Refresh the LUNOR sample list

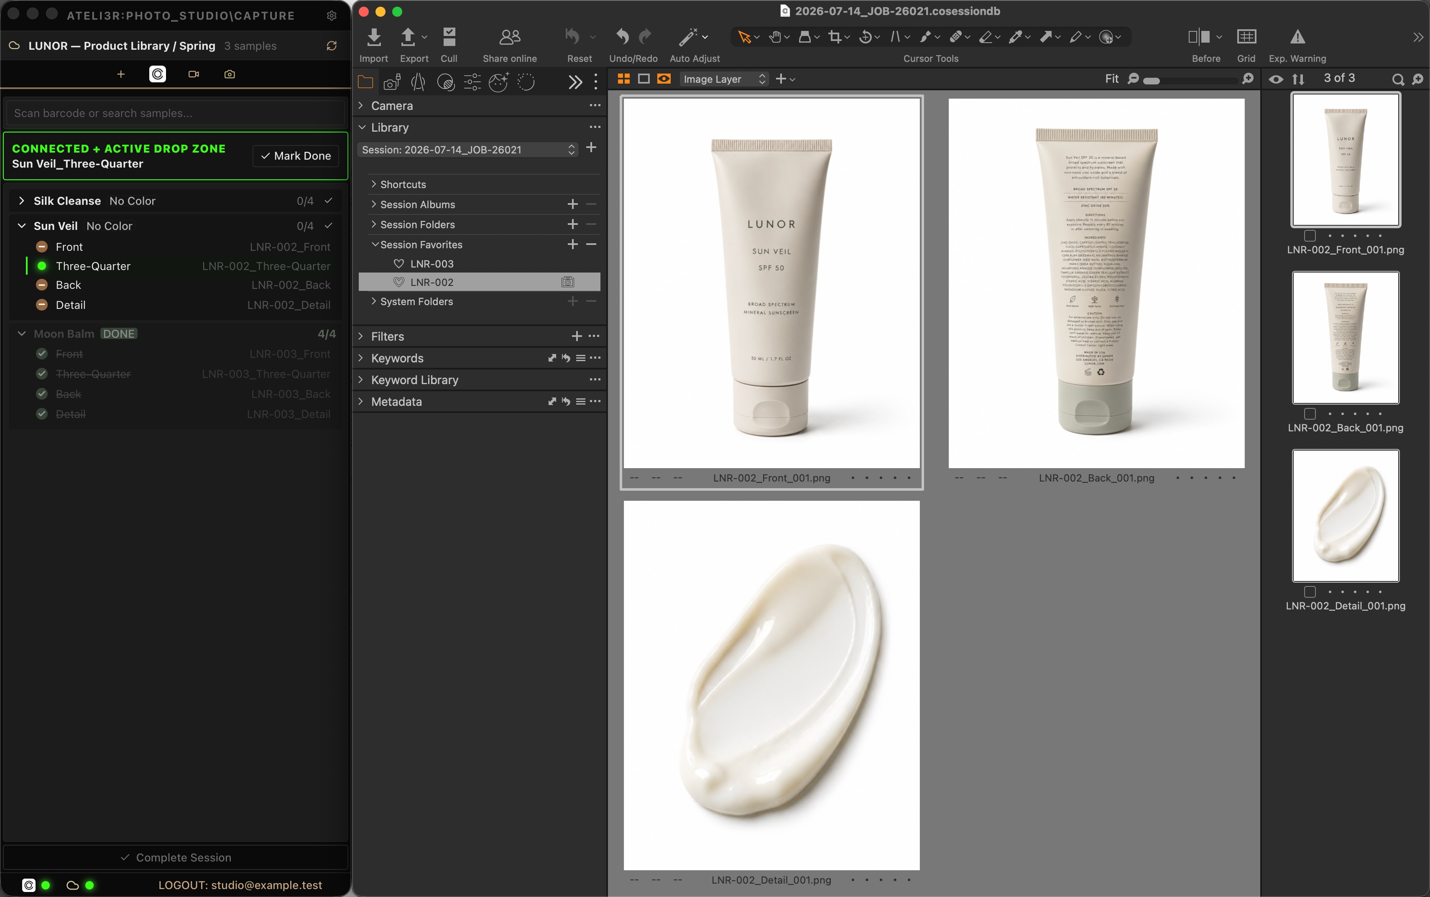coord(332,46)
